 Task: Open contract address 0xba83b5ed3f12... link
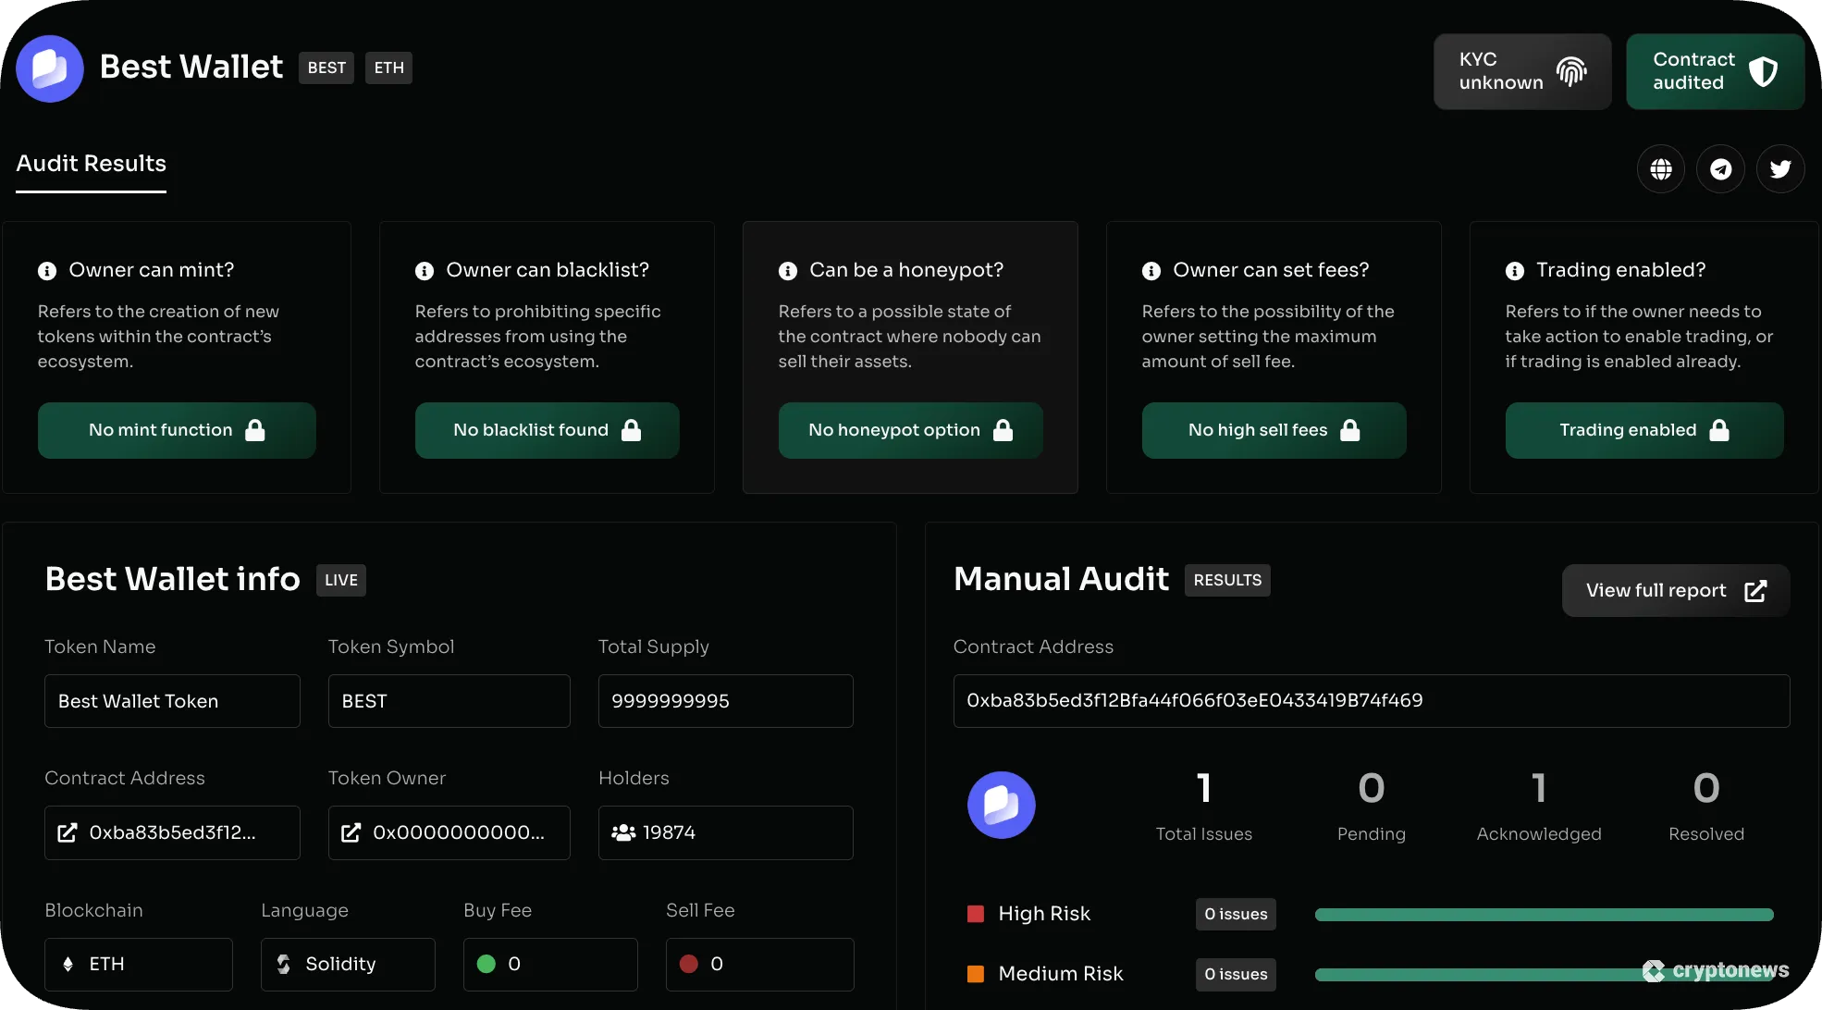pyautogui.click(x=172, y=832)
